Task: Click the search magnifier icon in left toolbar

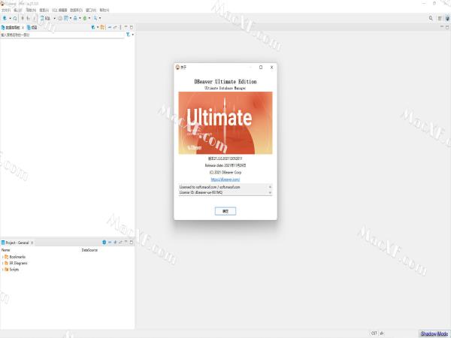Action: click(95, 18)
